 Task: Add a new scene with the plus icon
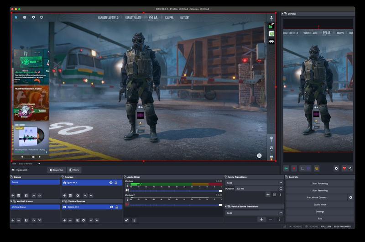[13, 196]
